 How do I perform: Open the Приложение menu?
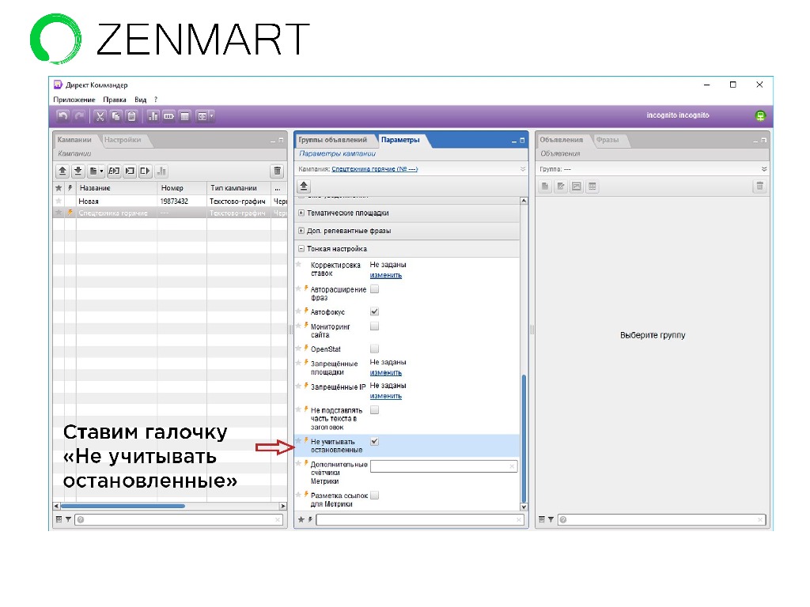point(74,100)
